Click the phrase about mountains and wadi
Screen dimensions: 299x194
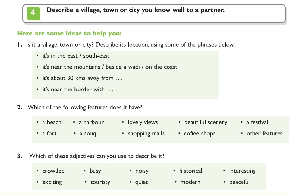(x=110, y=67)
